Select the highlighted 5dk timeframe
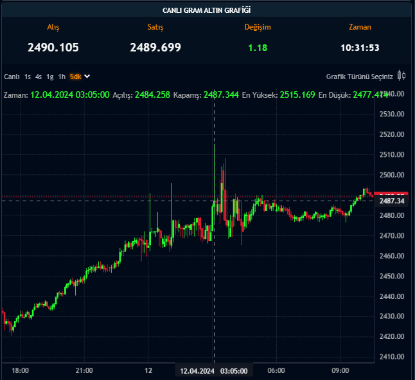The width and height of the screenshot is (415, 380). coord(75,77)
